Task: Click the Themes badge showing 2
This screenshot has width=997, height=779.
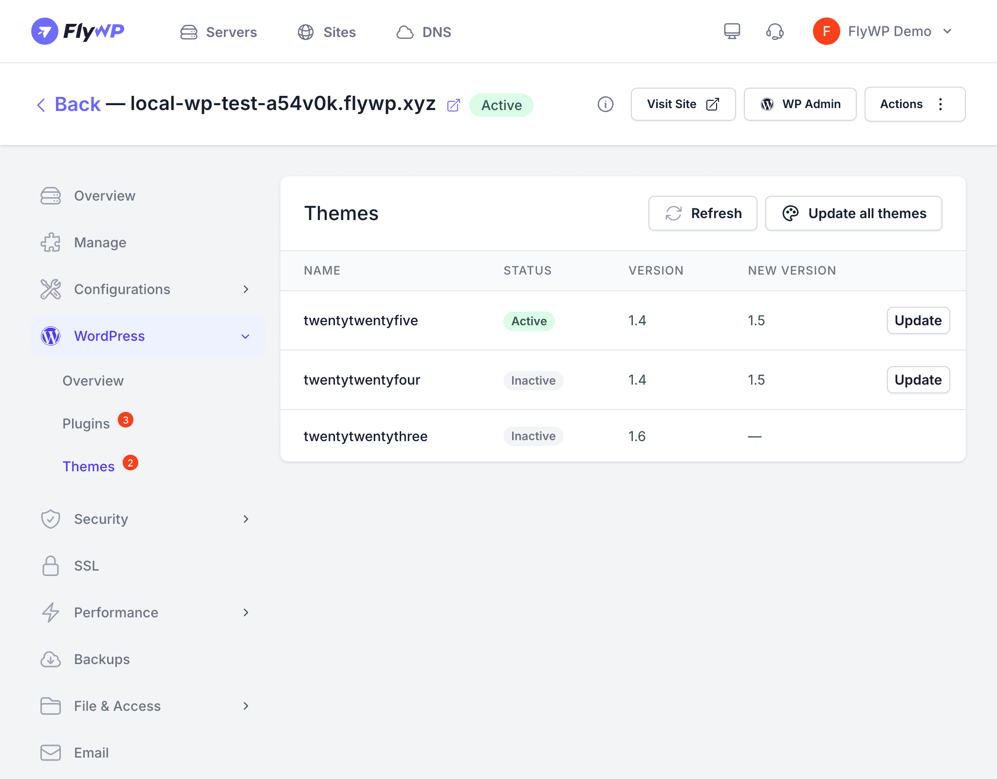Action: (x=130, y=463)
